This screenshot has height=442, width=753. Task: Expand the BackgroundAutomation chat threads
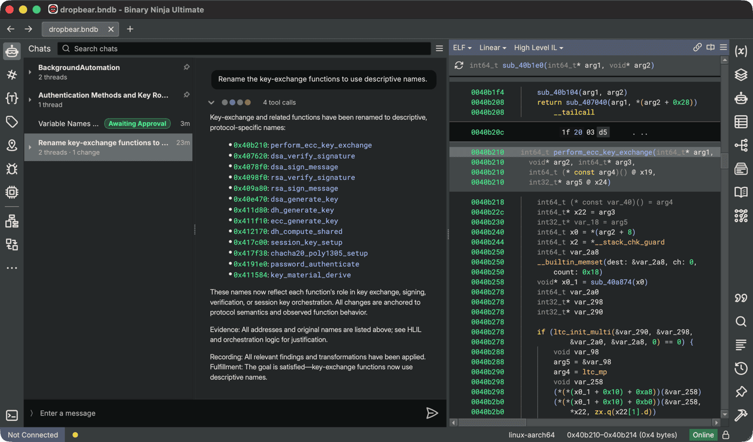click(x=30, y=72)
